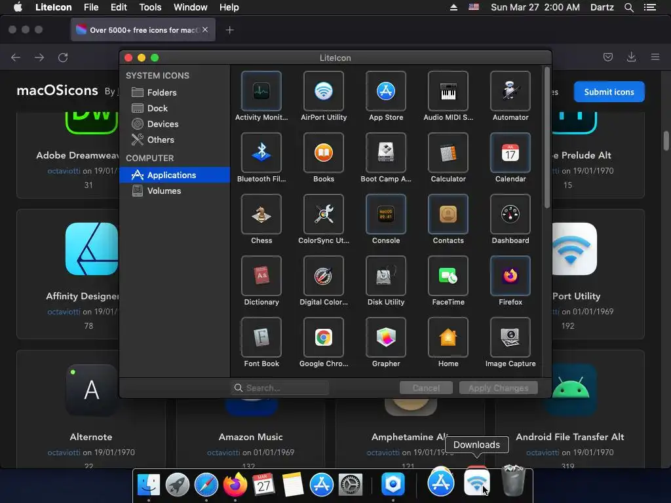Select the Disk Utility icon

[385, 276]
